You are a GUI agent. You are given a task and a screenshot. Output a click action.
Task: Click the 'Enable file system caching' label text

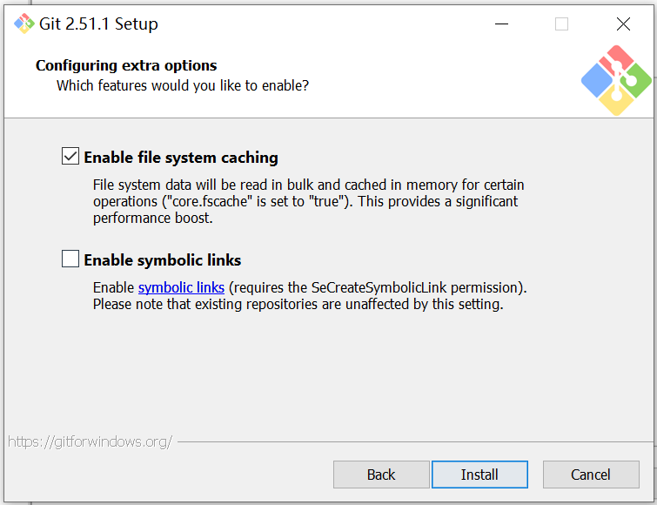181,158
